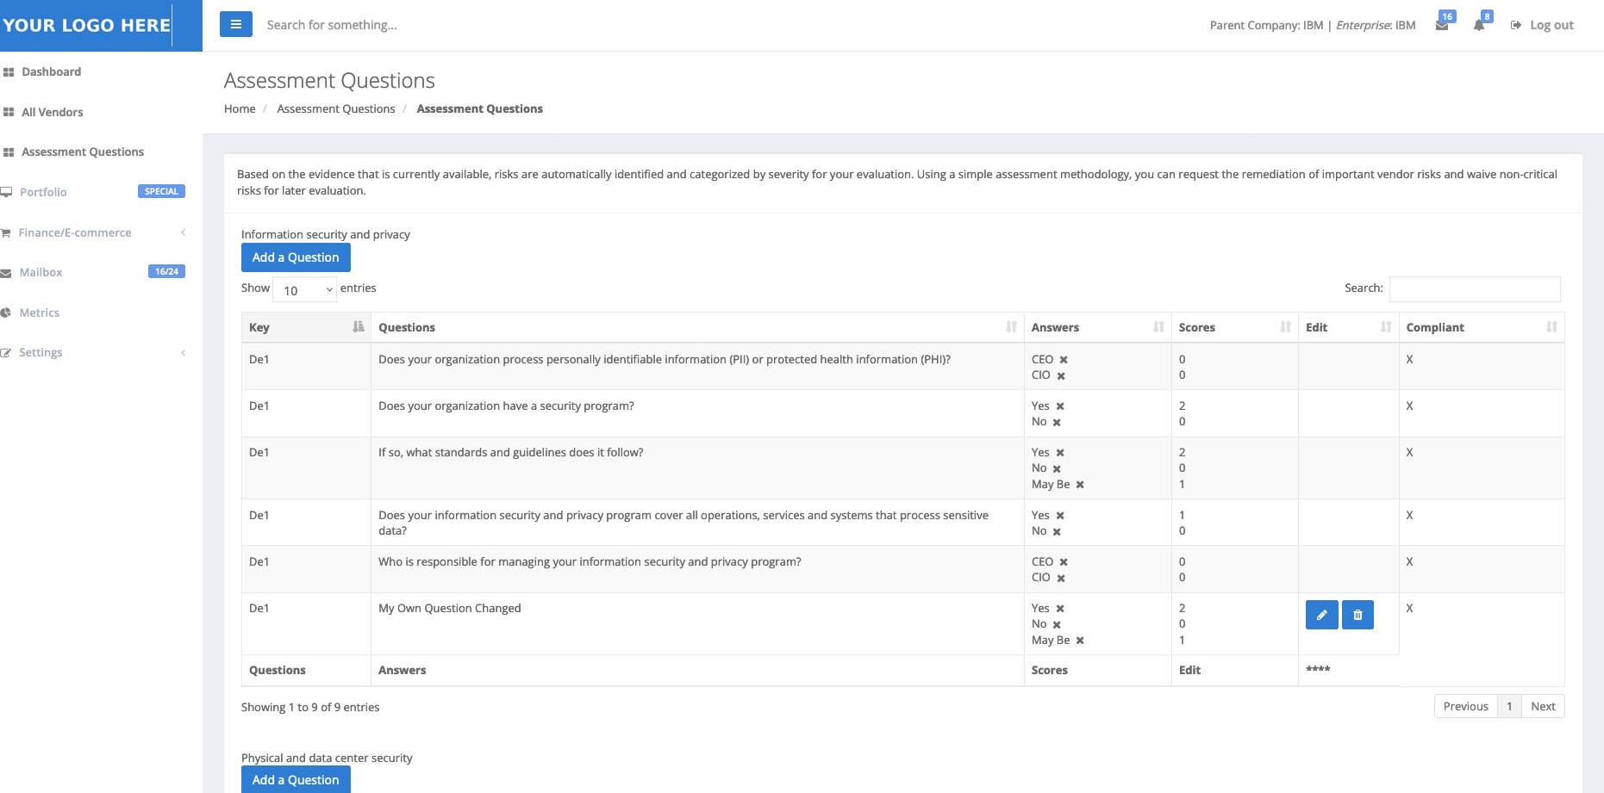Remove CEO answer from PII question row
The image size is (1604, 793).
tap(1064, 360)
